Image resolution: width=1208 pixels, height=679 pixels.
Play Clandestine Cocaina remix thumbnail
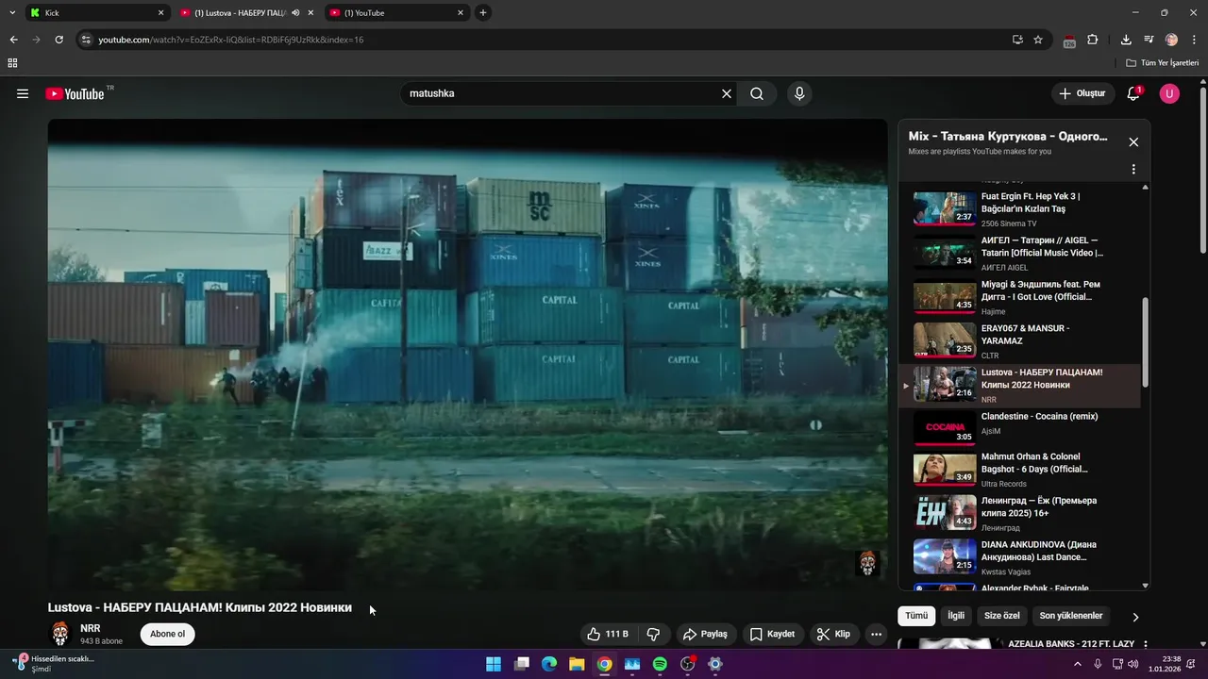pos(945,428)
